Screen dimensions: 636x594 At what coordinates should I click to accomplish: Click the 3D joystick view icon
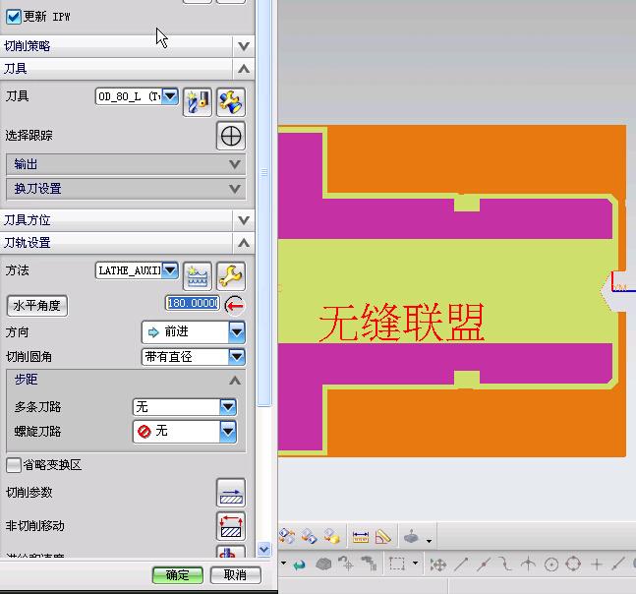pos(411,536)
